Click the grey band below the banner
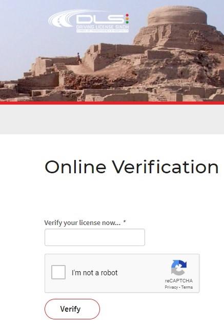This screenshot has width=224, height=325. (112, 119)
